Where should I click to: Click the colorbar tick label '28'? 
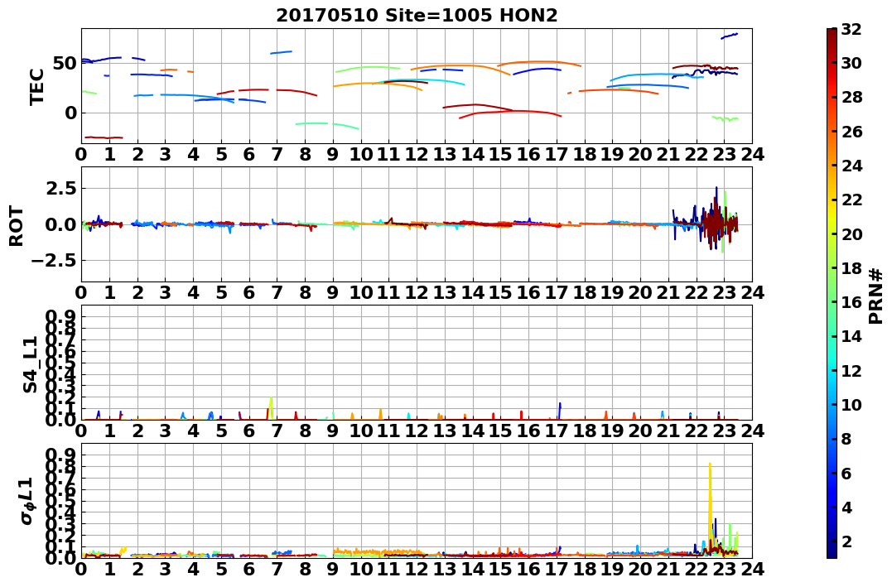851,97
